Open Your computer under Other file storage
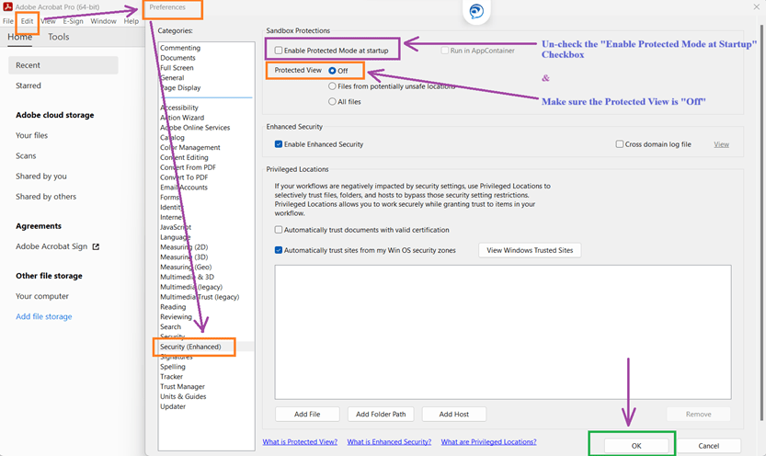This screenshot has height=456, width=766. click(x=42, y=296)
